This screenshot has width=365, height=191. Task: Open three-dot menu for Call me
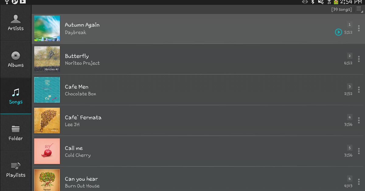(x=359, y=151)
